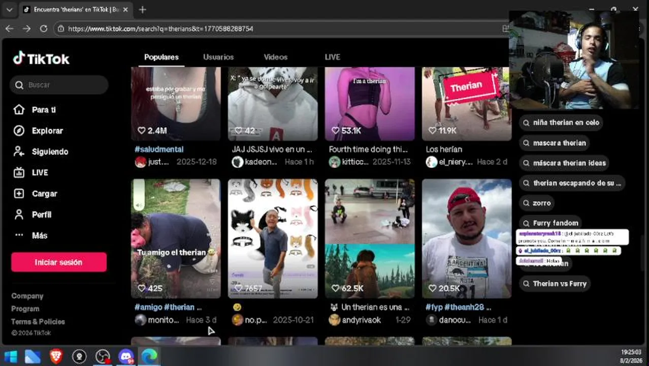649x366 pixels.
Task: Click the browser address bar URL
Action: [x=160, y=29]
